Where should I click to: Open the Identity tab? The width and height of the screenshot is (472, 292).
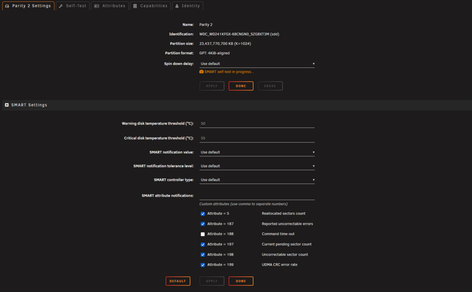(x=187, y=6)
